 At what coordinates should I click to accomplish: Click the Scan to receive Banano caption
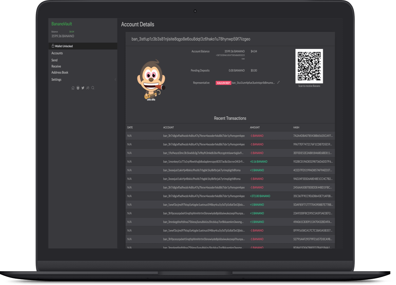(309, 86)
